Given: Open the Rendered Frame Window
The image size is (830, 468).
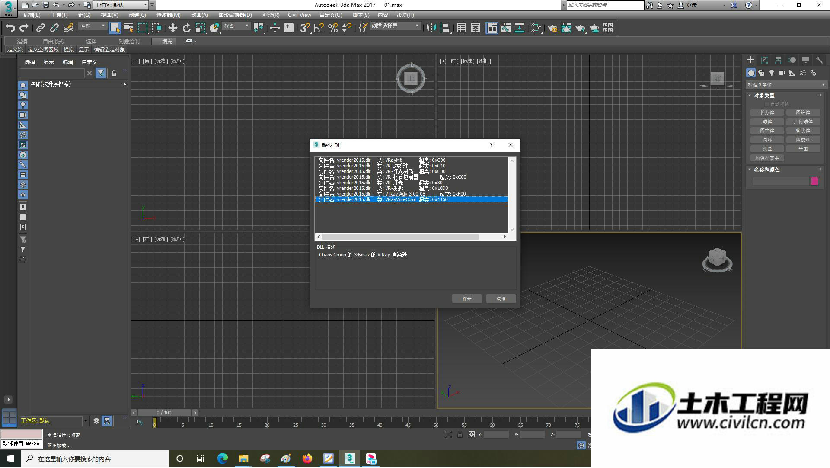Looking at the screenshot, I should [566, 28].
